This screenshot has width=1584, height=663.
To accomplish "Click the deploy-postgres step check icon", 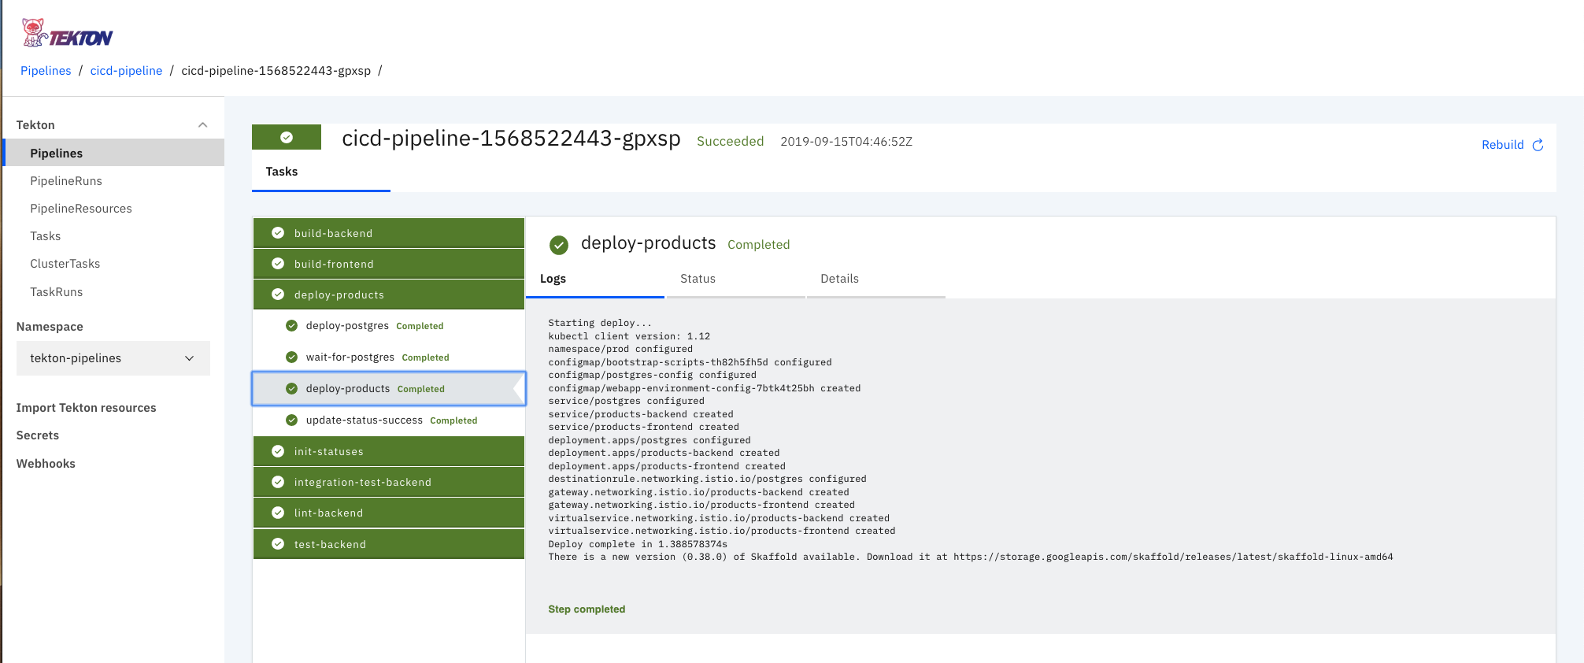I will coord(291,325).
